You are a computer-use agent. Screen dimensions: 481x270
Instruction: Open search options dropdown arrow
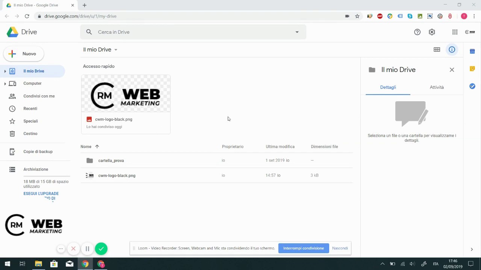coord(297,32)
